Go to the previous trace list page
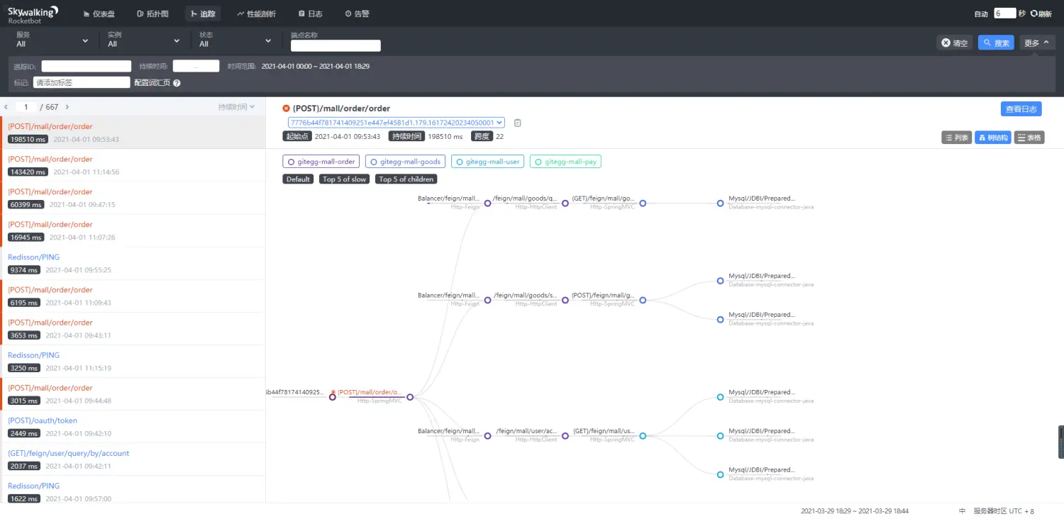Viewport: 1064px width, 519px height. pos(6,107)
